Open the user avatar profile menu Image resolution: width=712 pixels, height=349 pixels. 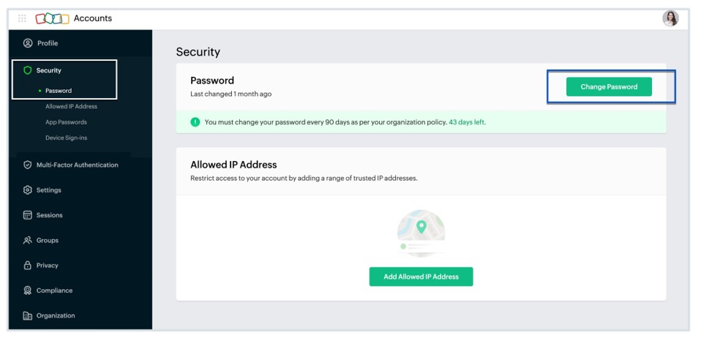coord(670,18)
